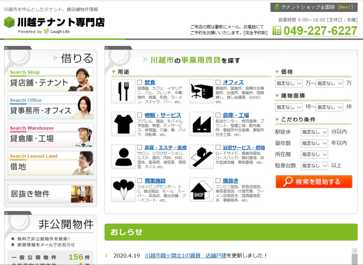The width and height of the screenshot is (363, 265).
Task: Select the 商業施設 checkbox
Action: click(x=140, y=181)
